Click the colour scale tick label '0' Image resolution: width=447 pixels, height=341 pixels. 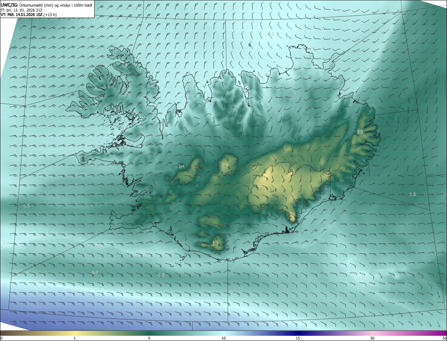pyautogui.click(x=1, y=338)
